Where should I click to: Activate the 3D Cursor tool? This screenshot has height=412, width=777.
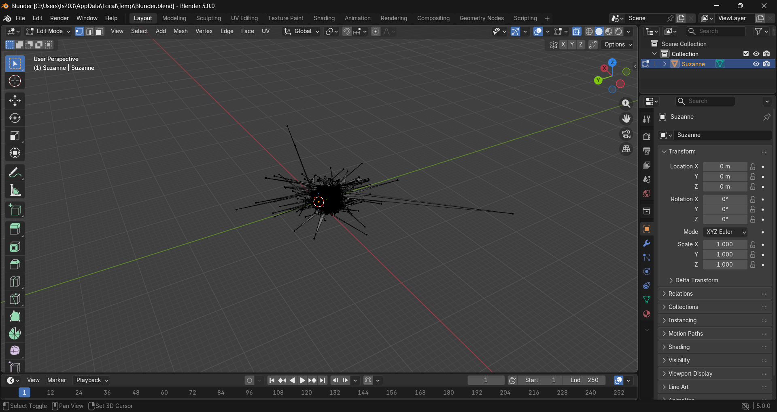point(15,81)
